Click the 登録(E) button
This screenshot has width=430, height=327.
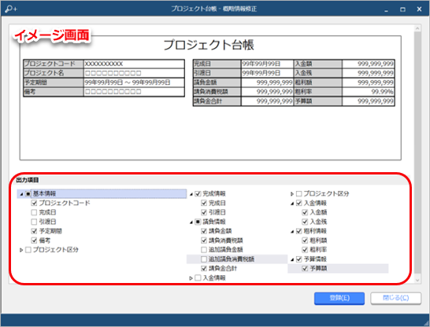click(339, 298)
